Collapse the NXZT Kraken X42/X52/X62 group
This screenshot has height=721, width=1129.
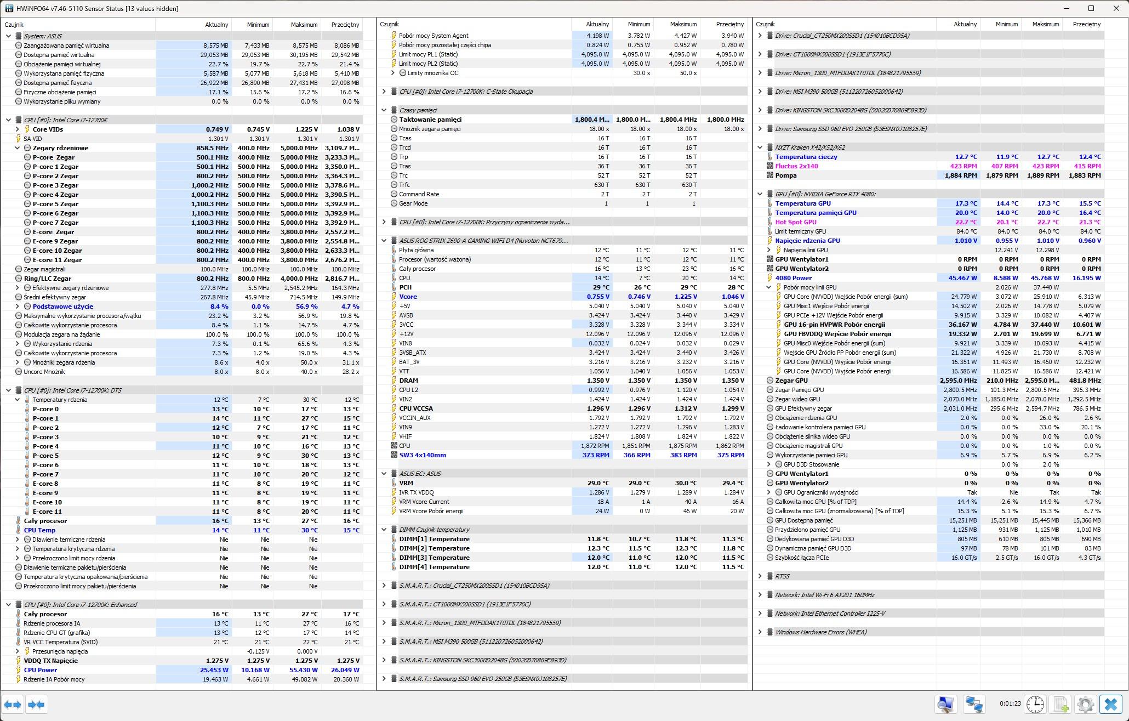(x=760, y=147)
